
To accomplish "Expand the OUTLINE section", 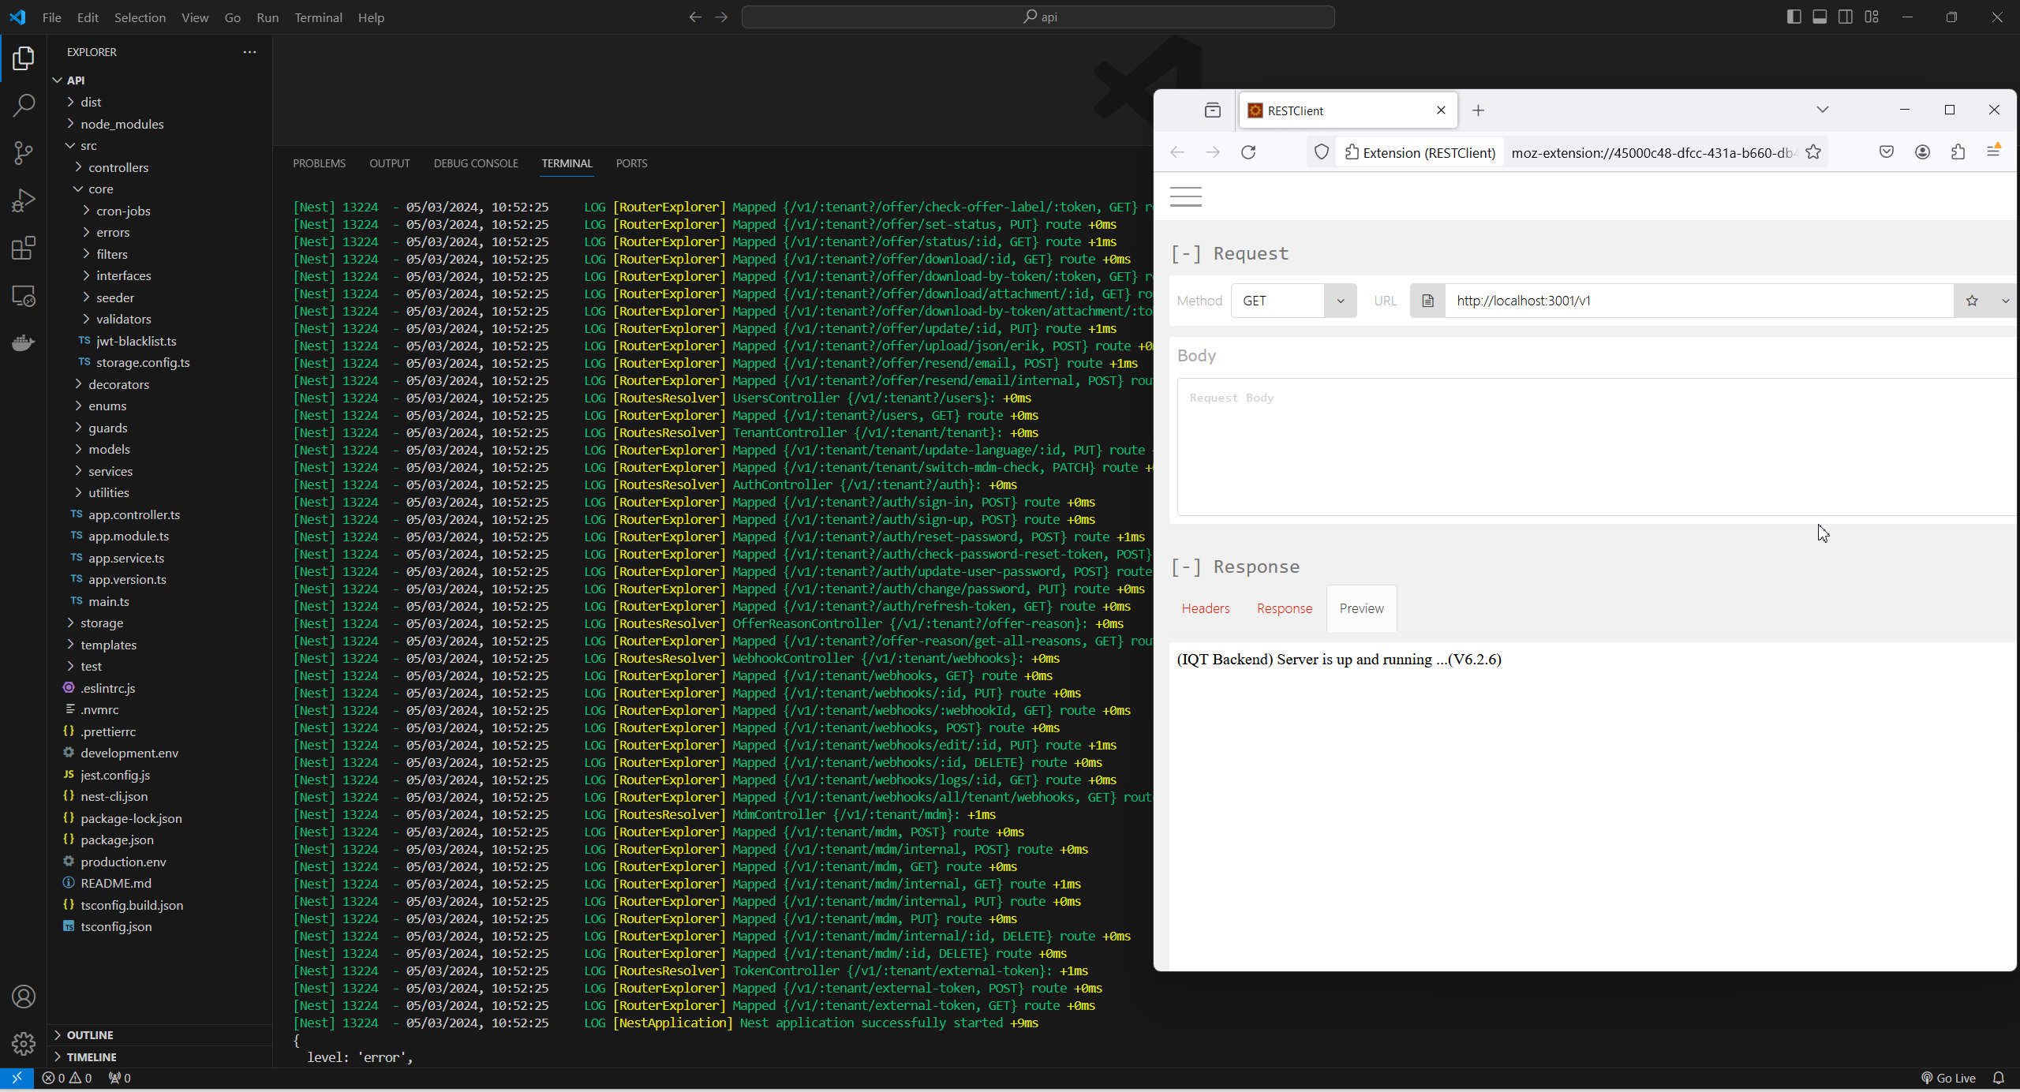I will [90, 1035].
